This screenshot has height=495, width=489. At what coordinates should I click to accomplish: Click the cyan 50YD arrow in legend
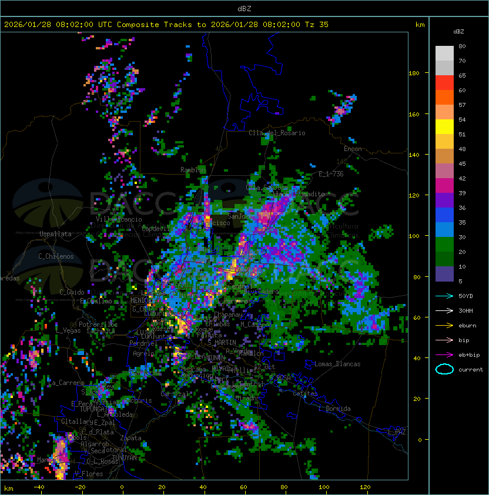click(444, 296)
